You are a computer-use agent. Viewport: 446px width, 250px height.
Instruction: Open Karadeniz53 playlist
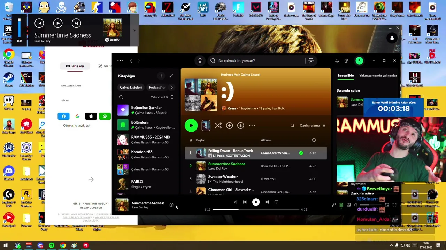pos(146,155)
